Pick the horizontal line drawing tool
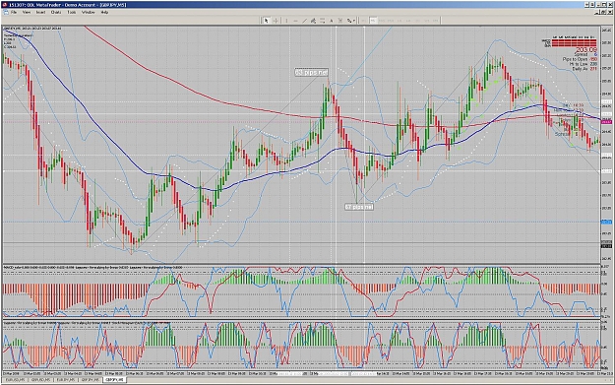 [x=295, y=21]
